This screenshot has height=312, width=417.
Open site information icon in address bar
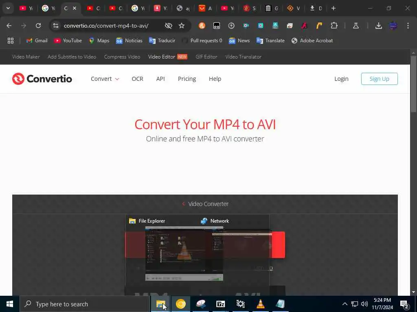tap(55, 26)
